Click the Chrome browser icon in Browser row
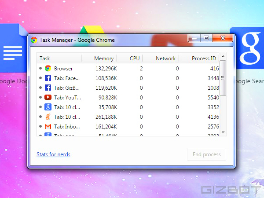This screenshot has height=198, width=264. click(x=48, y=69)
